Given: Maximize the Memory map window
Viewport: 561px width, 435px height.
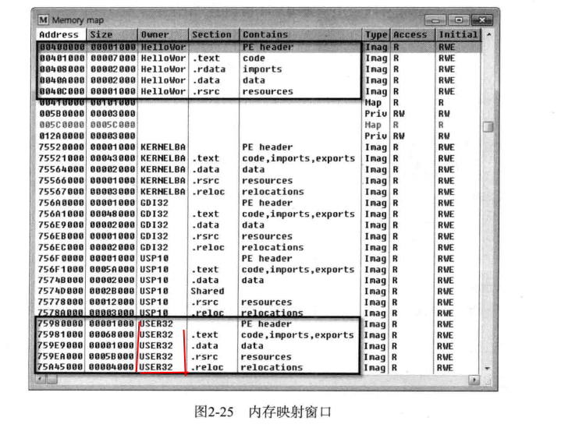Looking at the screenshot, I should click(x=459, y=20).
